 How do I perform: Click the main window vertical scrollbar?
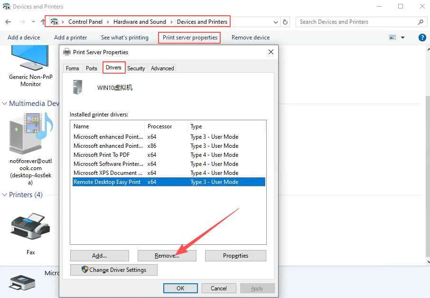[x=428, y=176]
